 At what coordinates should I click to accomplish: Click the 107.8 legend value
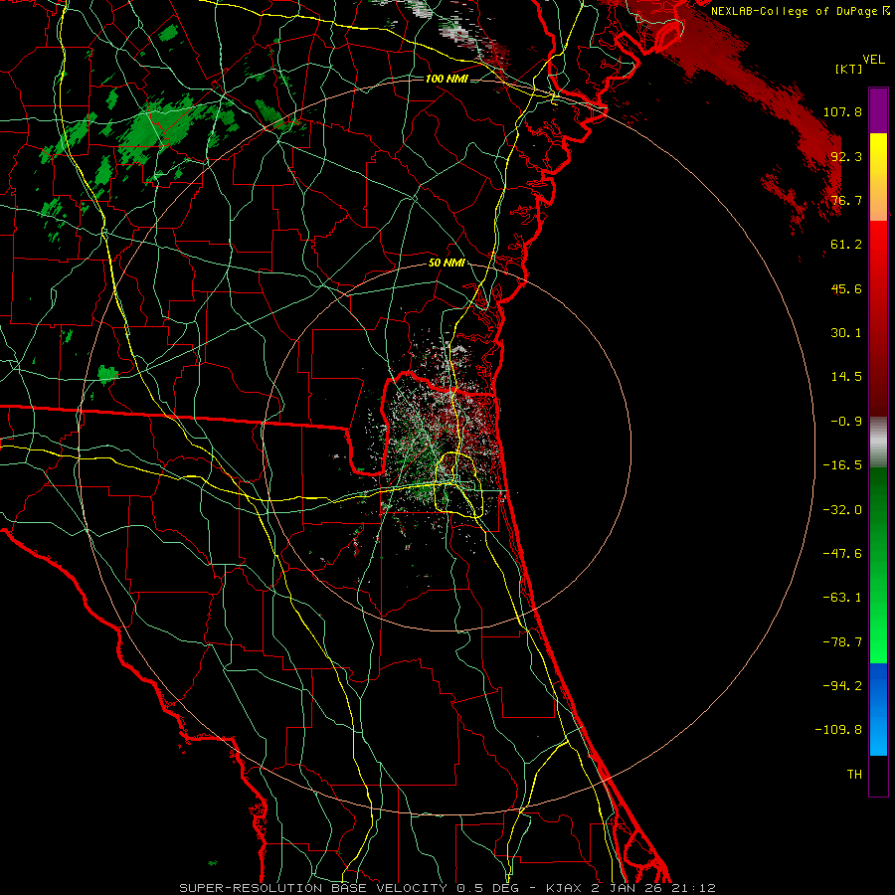842,111
